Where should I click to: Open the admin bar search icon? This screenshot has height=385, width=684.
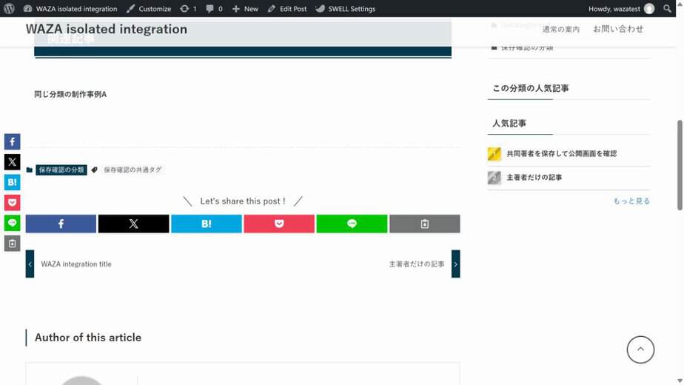(667, 8)
